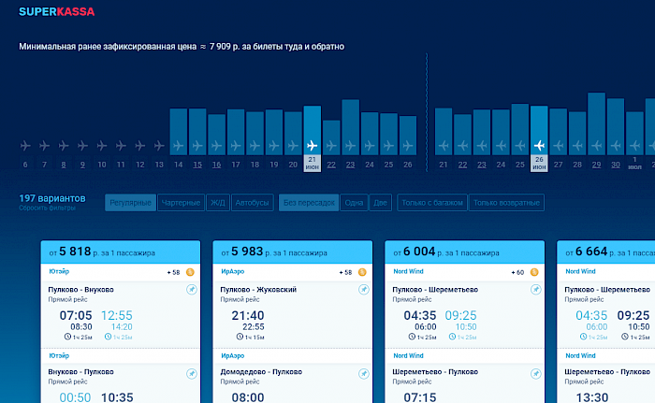This screenshot has height=403, width=655.
Task: Click the bonus coin icon on ИрАэро card
Action: pos(362,272)
